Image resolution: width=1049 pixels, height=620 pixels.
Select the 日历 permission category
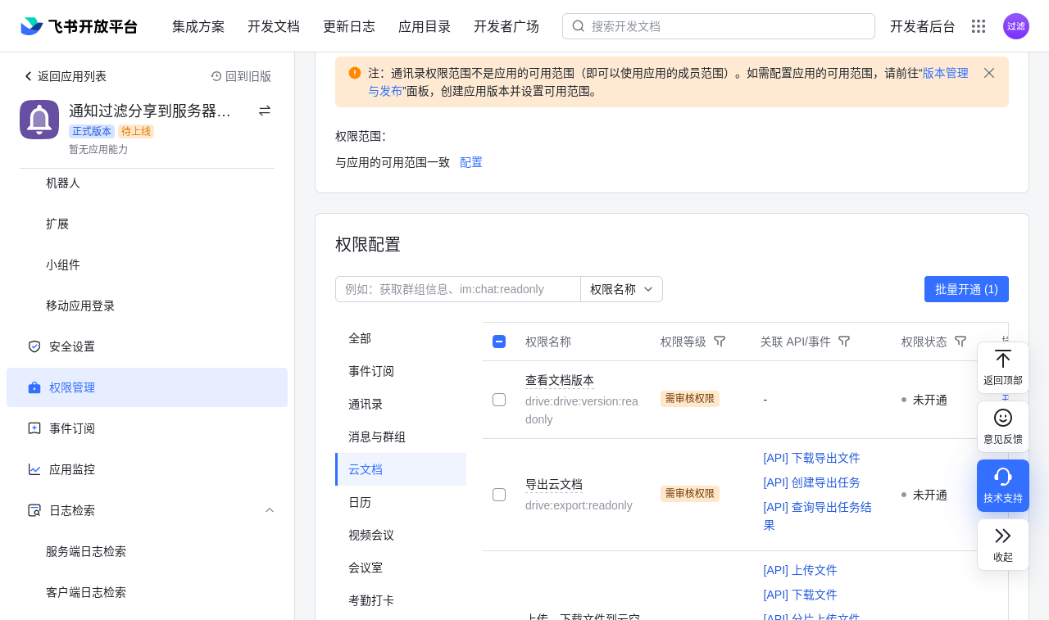tap(401, 502)
